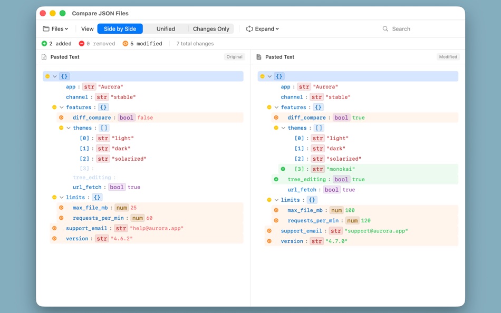The width and height of the screenshot is (501, 313).
Task: Select tree_editing key in Modified pane
Action: (307, 180)
